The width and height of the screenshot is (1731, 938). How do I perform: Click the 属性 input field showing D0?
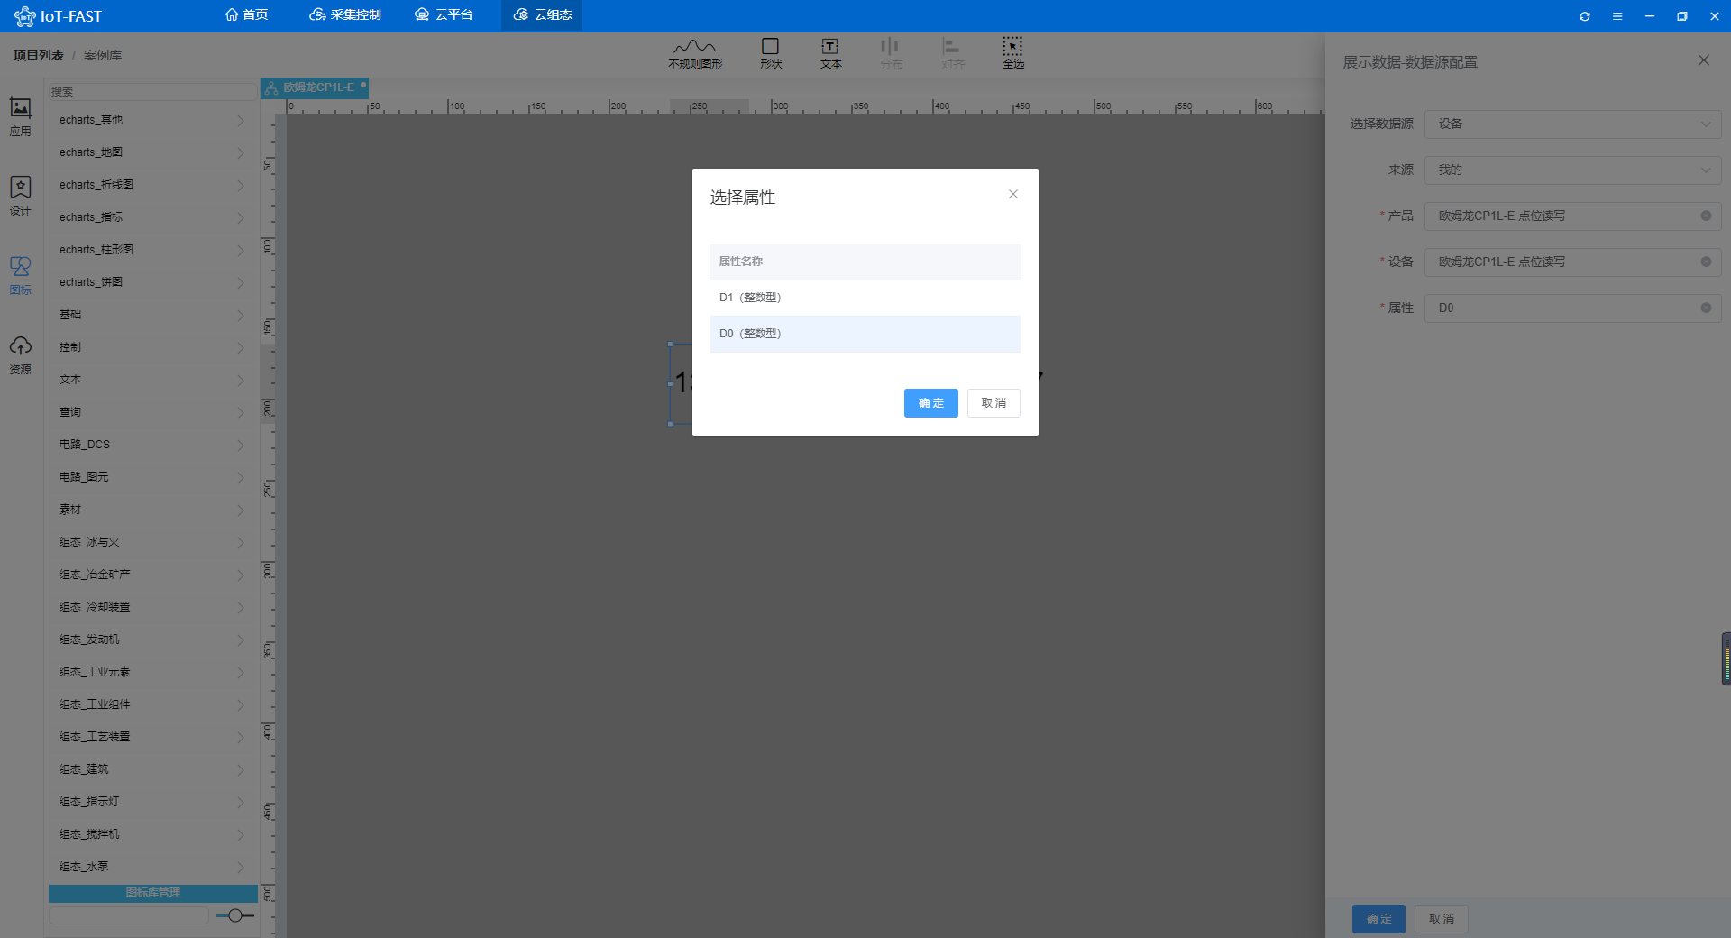(x=1572, y=308)
